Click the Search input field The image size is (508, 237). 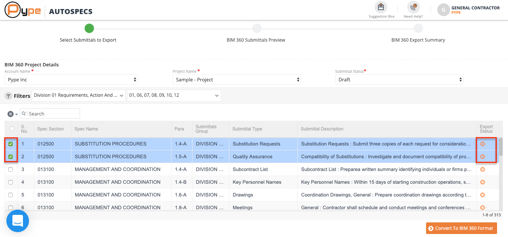53,114
